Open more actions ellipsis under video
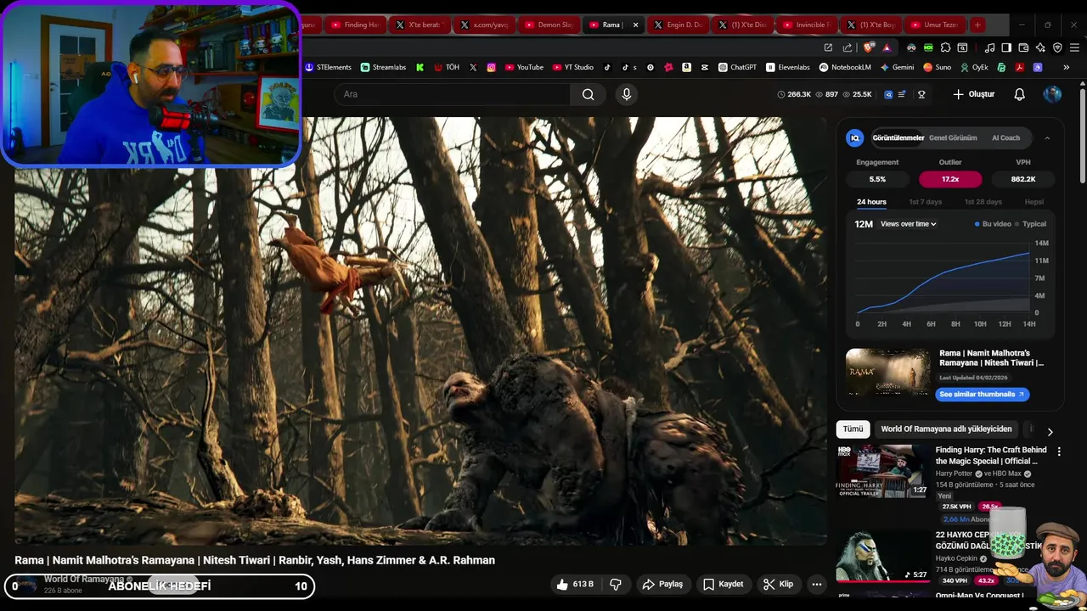The image size is (1087, 611). 816,584
